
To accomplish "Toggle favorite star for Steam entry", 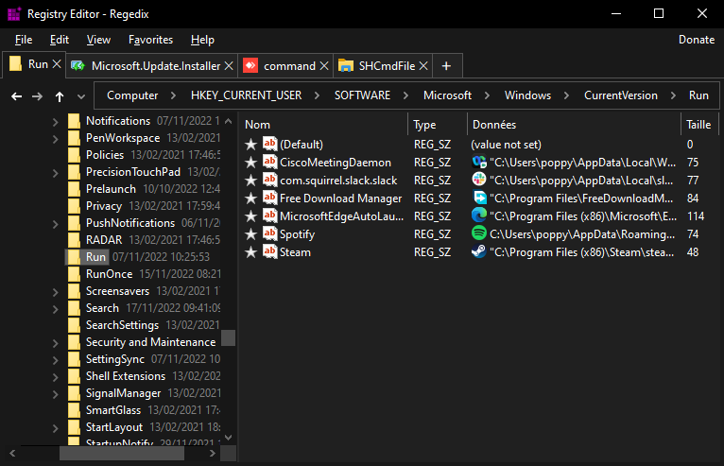I will pos(250,252).
